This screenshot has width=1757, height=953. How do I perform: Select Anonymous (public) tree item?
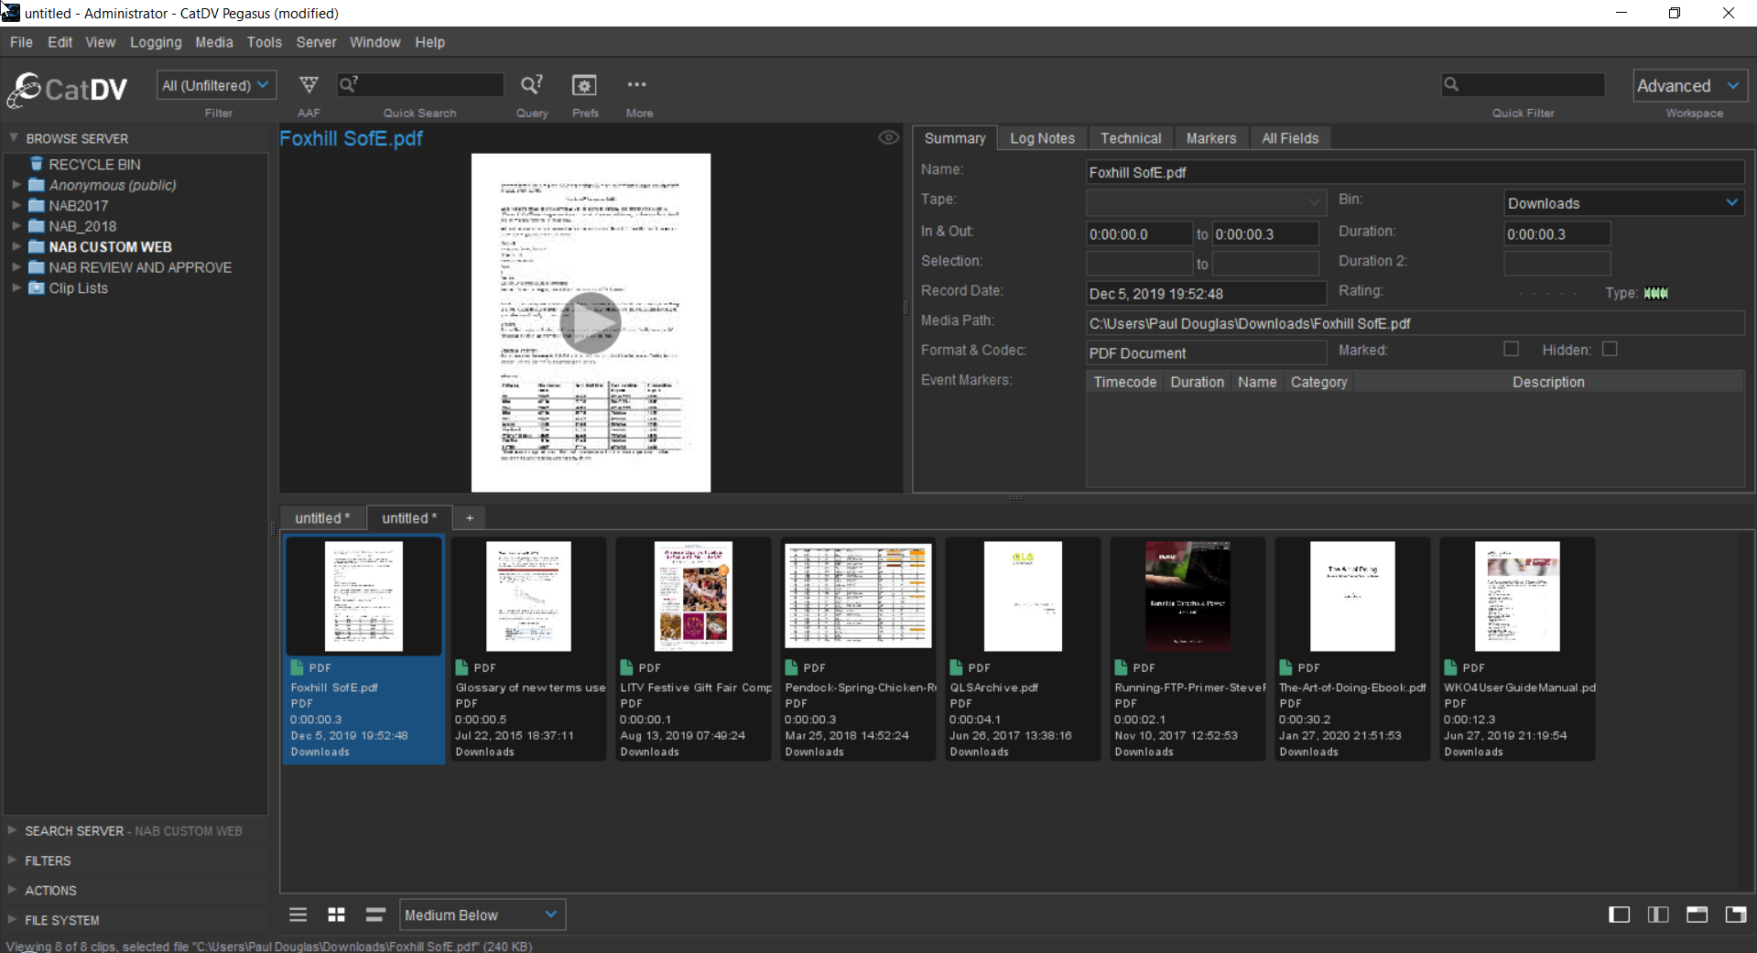tap(113, 185)
